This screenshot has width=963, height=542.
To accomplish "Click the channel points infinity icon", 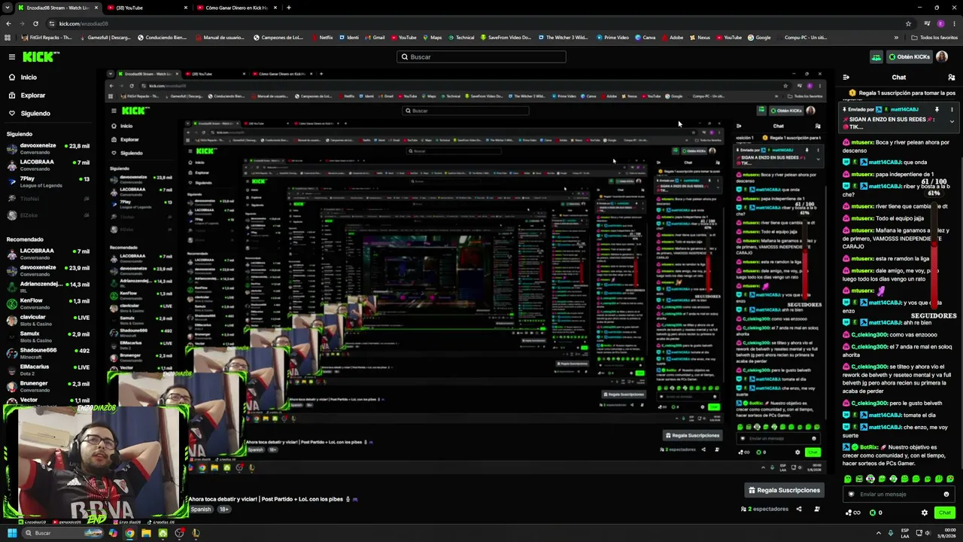I will click(852, 513).
